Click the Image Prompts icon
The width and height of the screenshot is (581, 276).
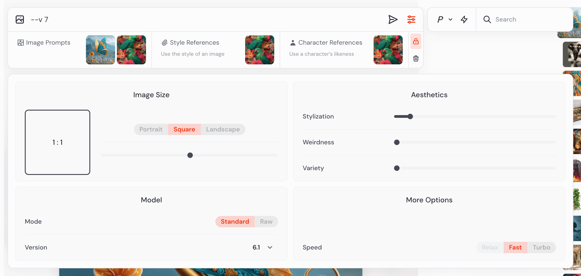[21, 43]
